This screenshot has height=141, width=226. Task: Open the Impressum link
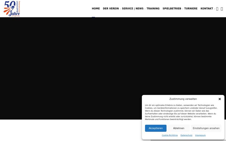coord(200,135)
